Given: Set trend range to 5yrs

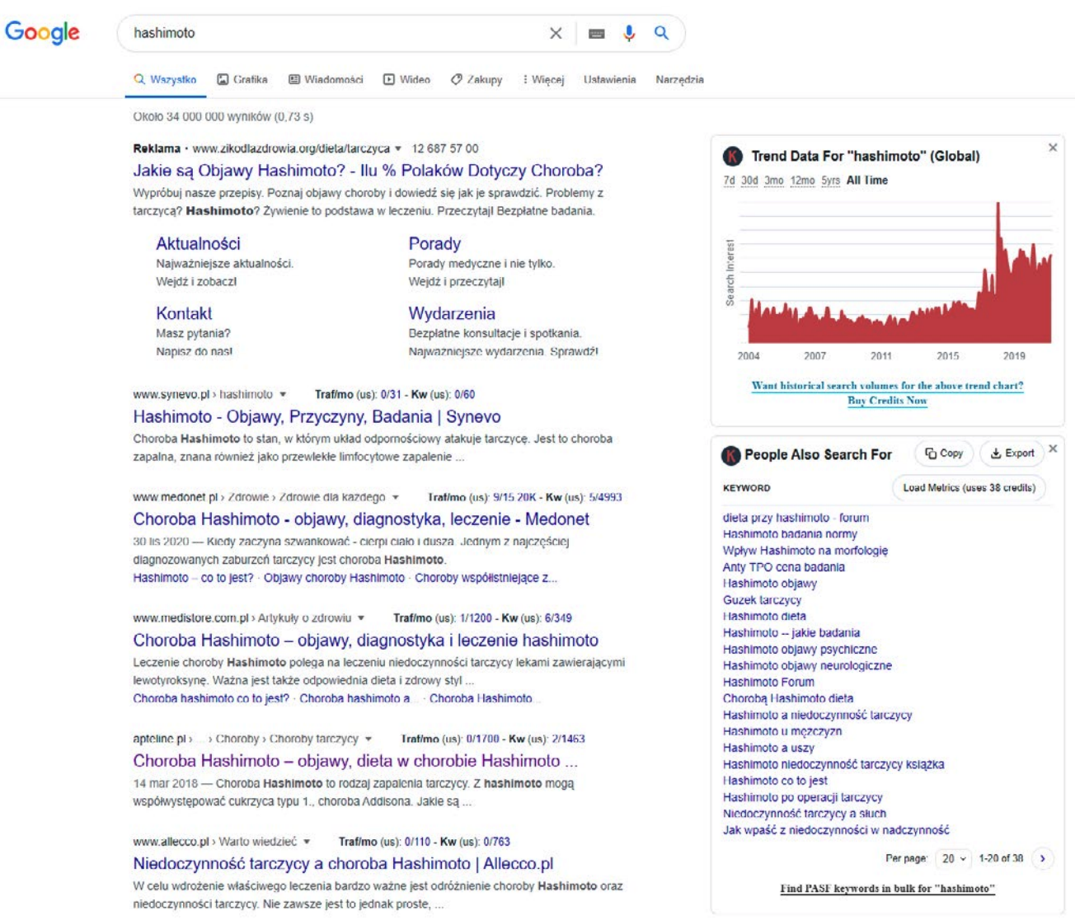Looking at the screenshot, I should coord(830,181).
